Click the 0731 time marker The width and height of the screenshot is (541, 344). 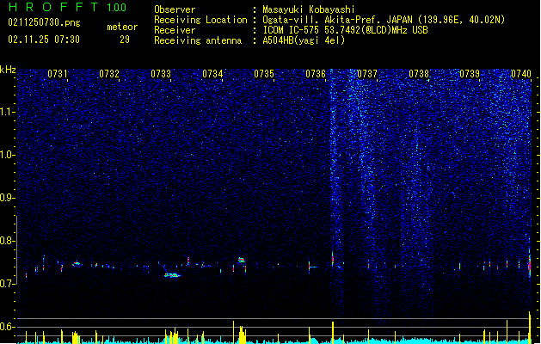click(x=58, y=74)
